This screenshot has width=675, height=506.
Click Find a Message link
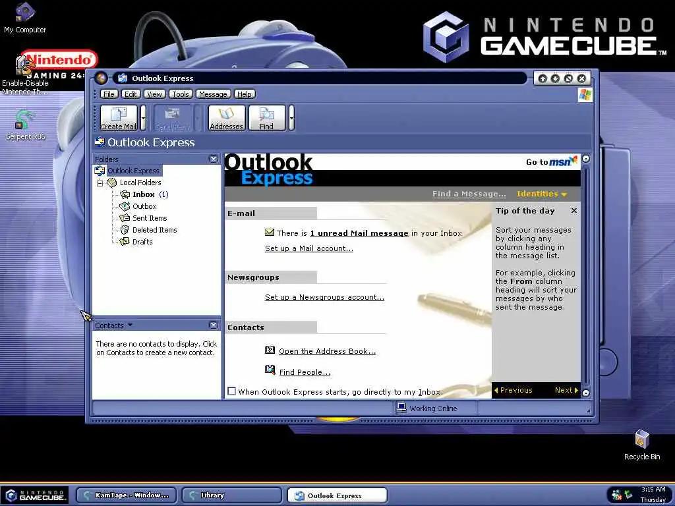tap(469, 194)
